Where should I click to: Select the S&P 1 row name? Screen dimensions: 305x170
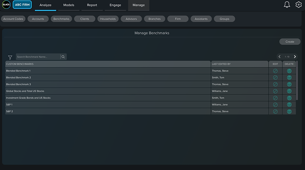point(9,105)
